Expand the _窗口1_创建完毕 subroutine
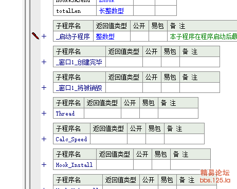Viewport: 237px width, 189px height. [x=44, y=62]
